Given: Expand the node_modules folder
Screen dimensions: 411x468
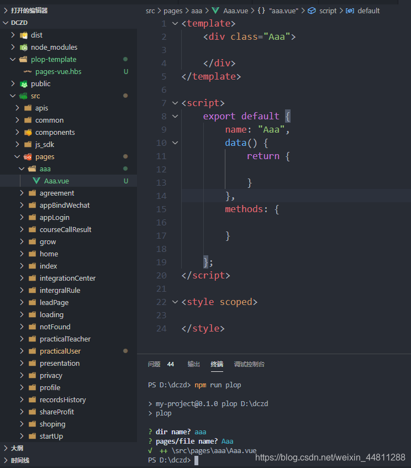Looking at the screenshot, I should click(13, 47).
